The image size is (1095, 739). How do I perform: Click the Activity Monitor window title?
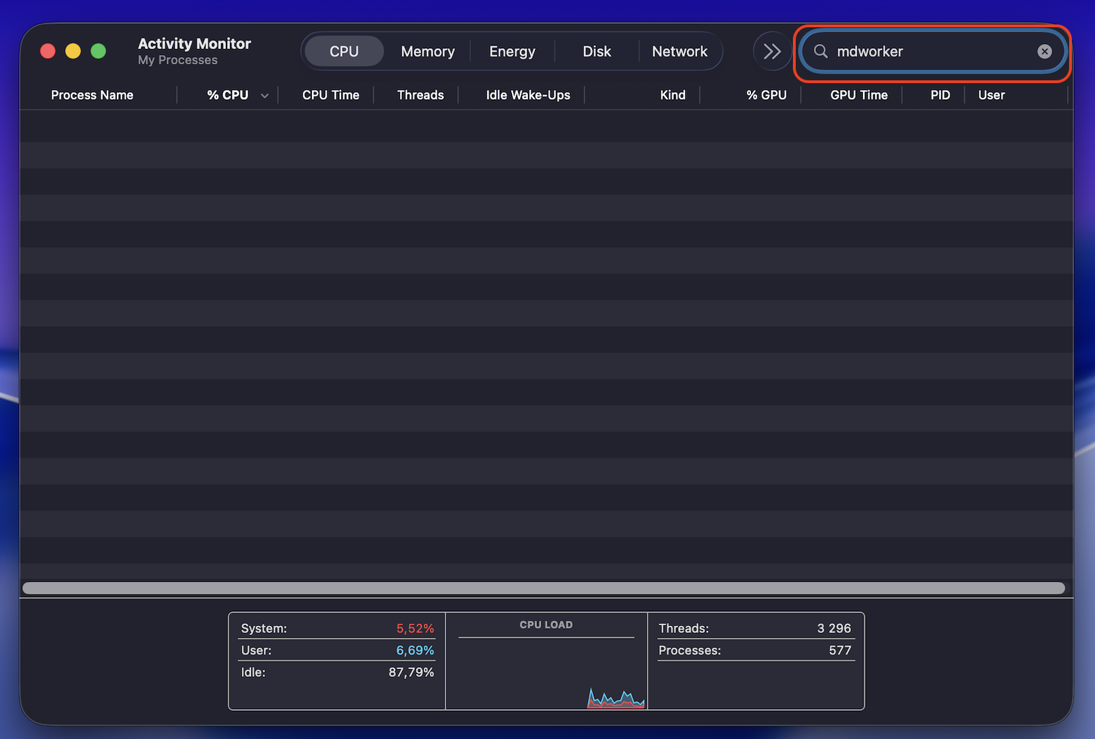click(x=194, y=43)
